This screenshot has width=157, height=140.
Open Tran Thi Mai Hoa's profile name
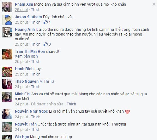pyautogui.click(x=30, y=52)
